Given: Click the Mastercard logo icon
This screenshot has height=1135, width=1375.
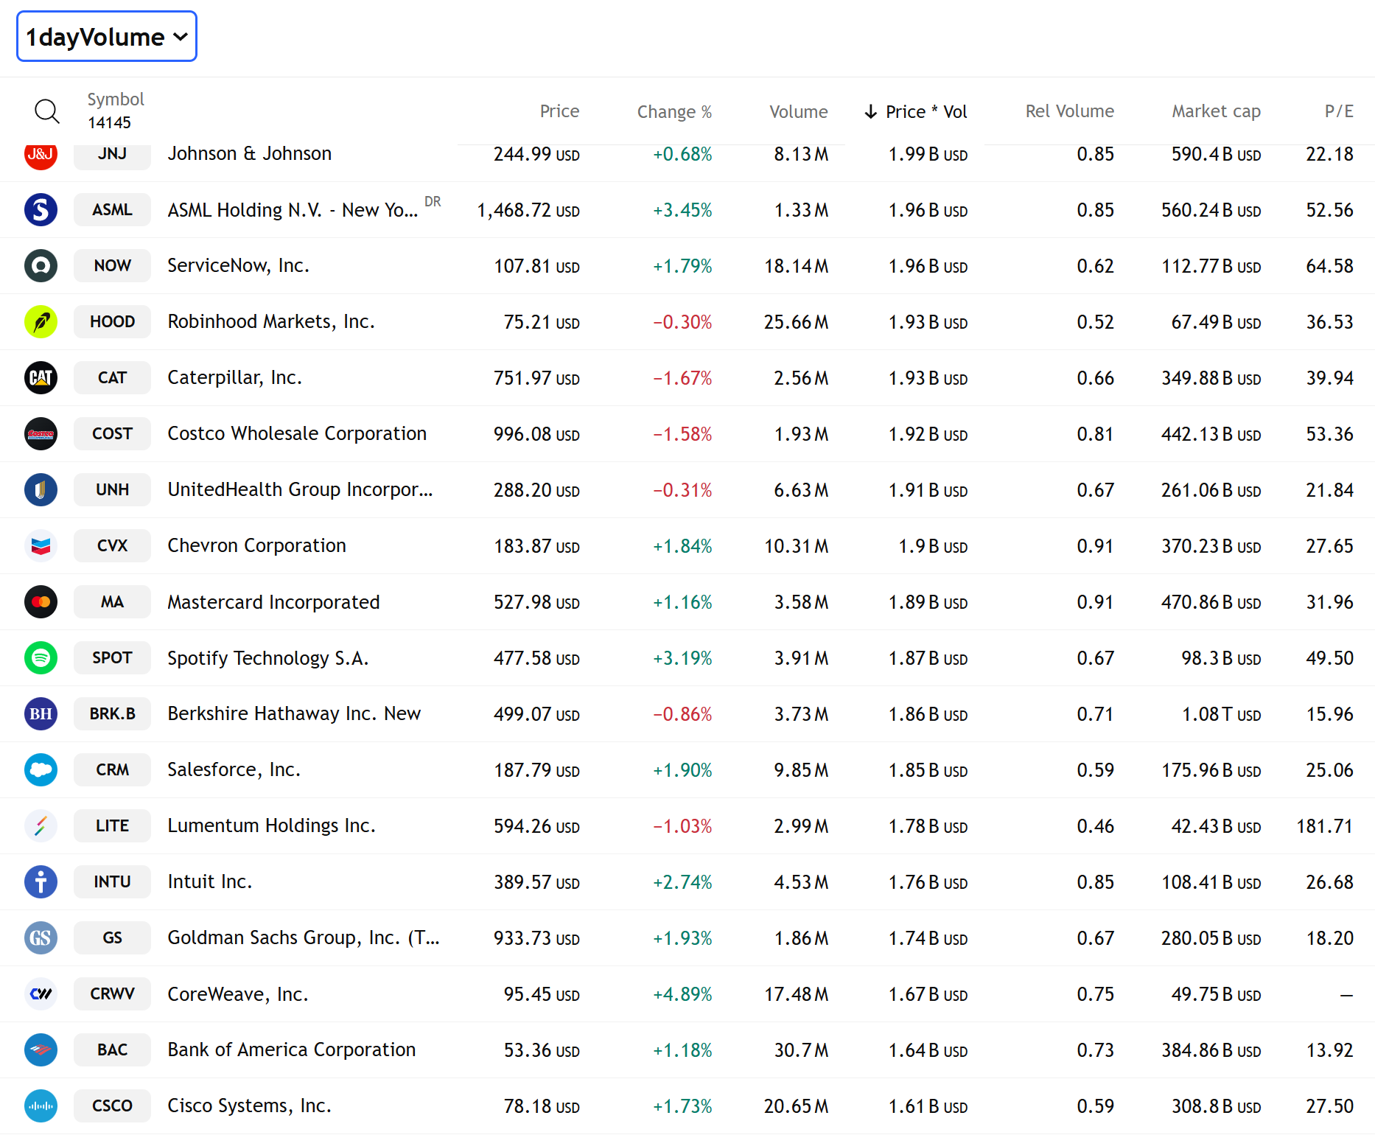Looking at the screenshot, I should click(41, 602).
